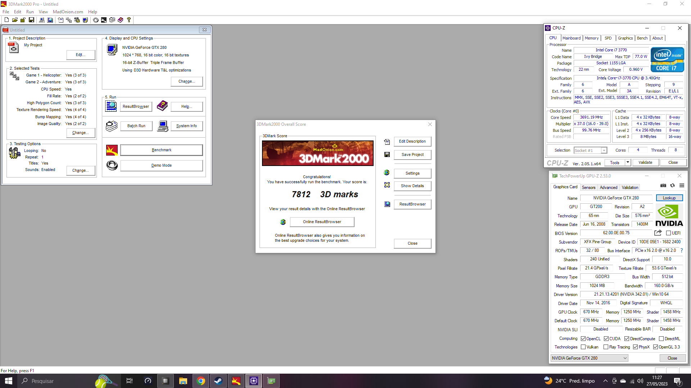The height and width of the screenshot is (388, 691).
Task: Click the GPU-Z screenshot camera icon
Action: pos(663,186)
